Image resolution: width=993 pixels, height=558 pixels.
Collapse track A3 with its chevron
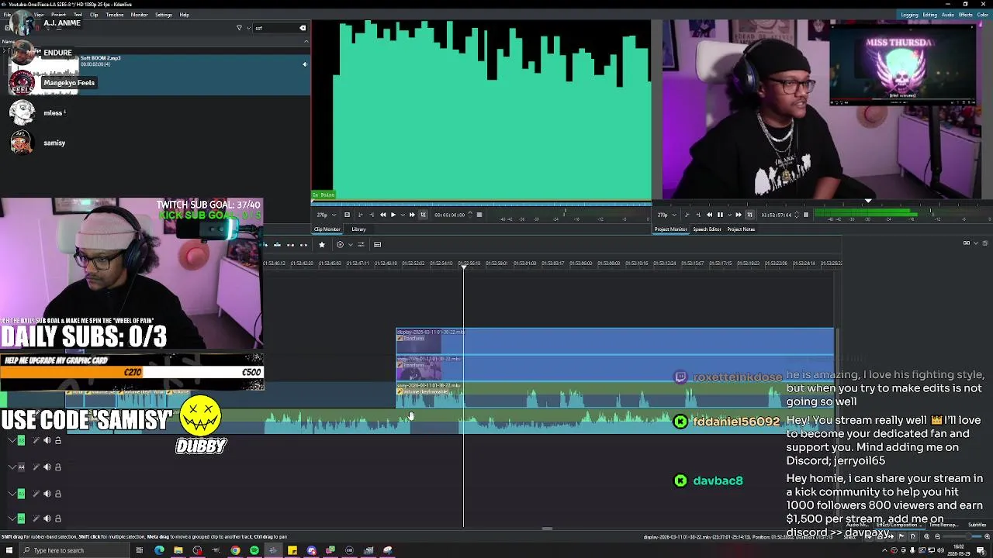[12, 440]
